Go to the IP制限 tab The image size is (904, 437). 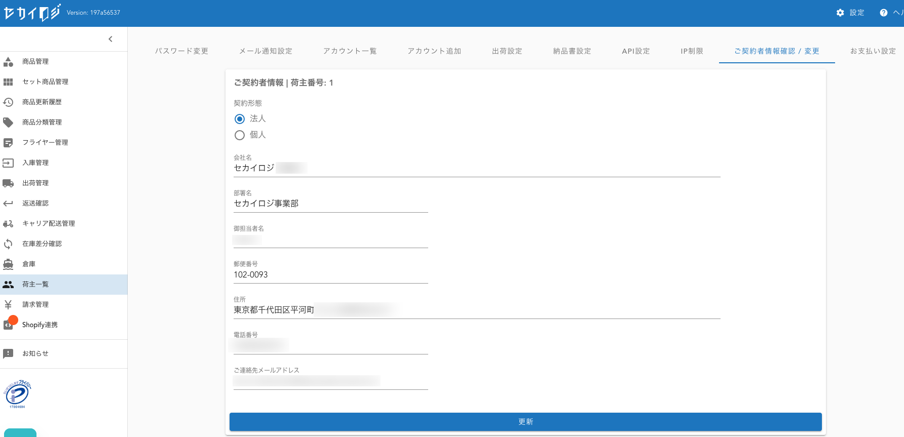692,51
